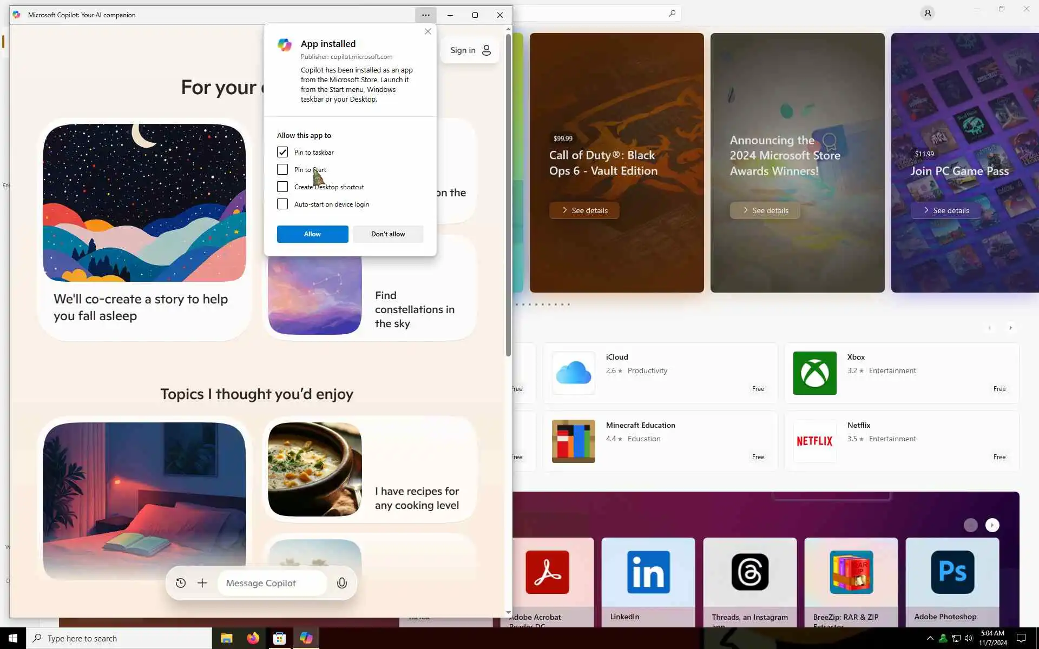Open the Xbox app icon

(x=814, y=373)
